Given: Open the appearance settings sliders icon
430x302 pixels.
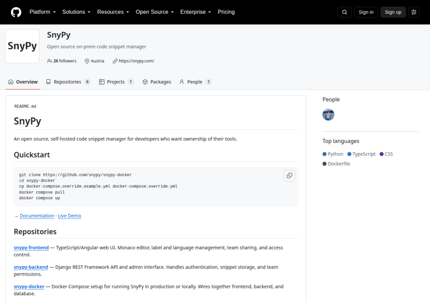Looking at the screenshot, I should coord(414,12).
